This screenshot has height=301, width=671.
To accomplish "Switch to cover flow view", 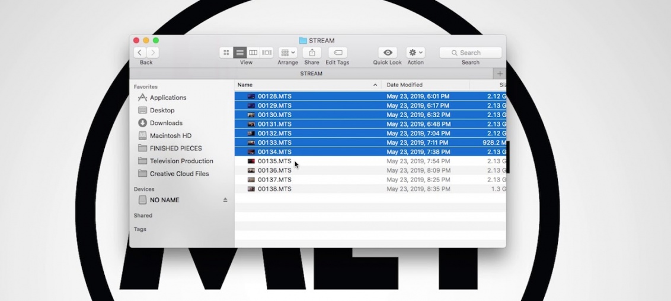I will 267,53.
